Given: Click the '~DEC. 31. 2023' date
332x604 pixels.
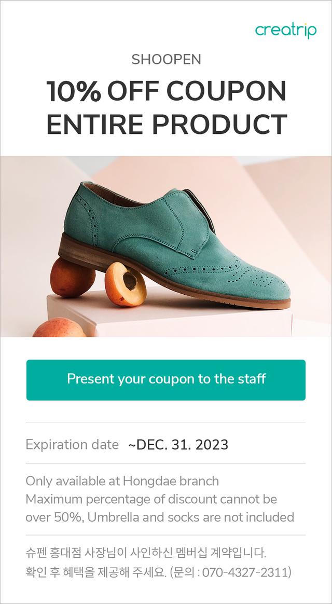Looking at the screenshot, I should (x=178, y=445).
